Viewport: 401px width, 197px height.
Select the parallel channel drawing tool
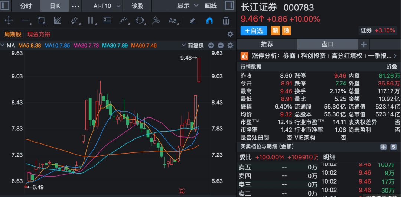[74, 20]
